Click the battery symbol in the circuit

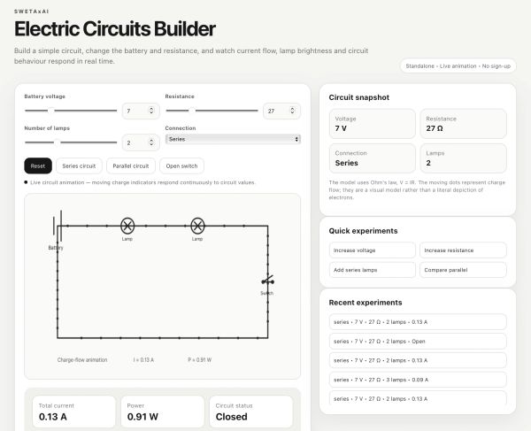click(58, 226)
